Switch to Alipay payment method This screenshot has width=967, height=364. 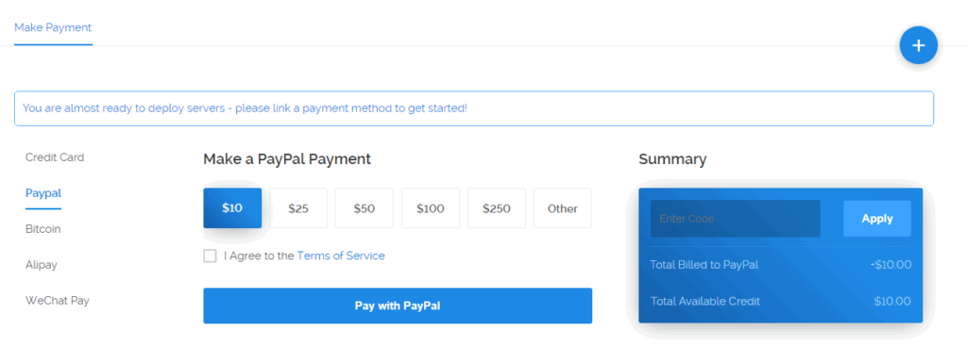pos(42,265)
